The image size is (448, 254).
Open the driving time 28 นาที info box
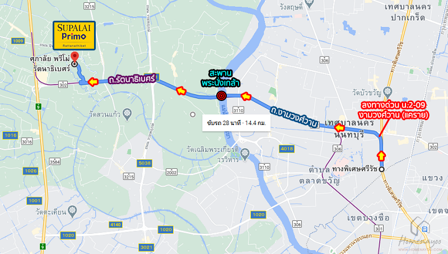(236, 123)
